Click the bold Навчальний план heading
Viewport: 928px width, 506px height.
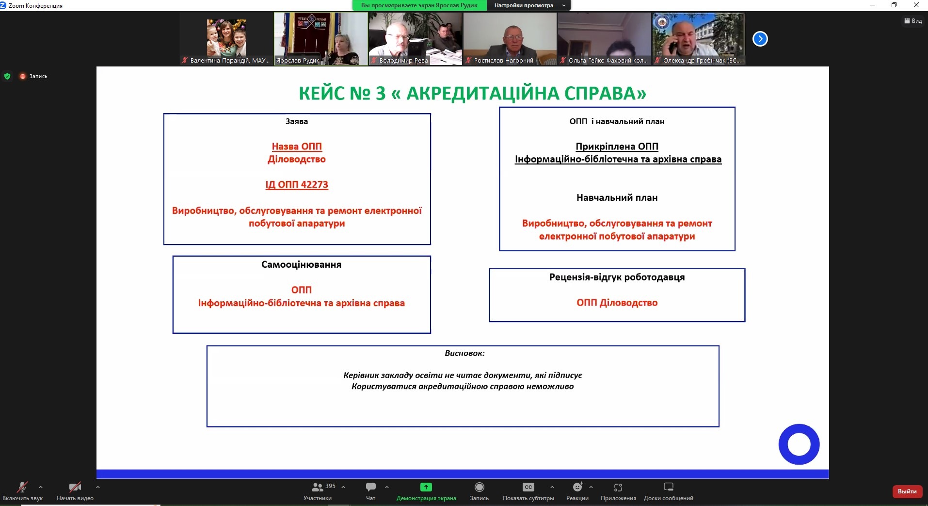coord(617,197)
